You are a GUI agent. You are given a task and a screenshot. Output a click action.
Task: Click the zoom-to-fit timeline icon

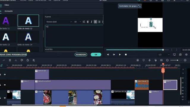(161, 60)
